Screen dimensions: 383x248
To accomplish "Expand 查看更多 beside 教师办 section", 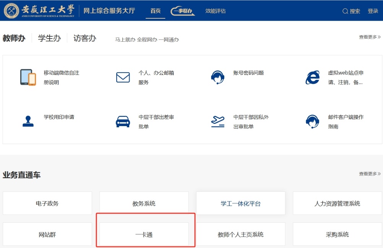I will pyautogui.click(x=369, y=37).
